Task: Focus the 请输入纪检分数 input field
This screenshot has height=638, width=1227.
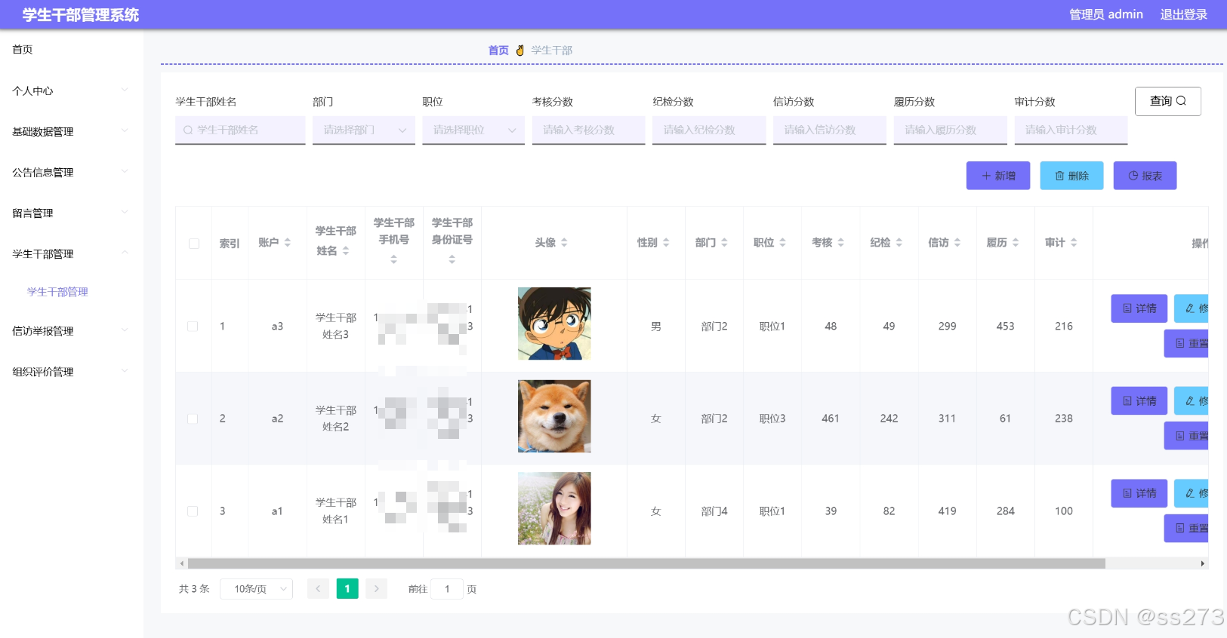Action: tap(709, 130)
